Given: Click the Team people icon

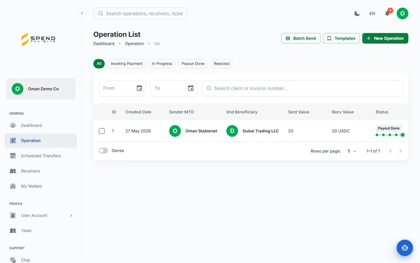Looking at the screenshot, I should pos(13,230).
